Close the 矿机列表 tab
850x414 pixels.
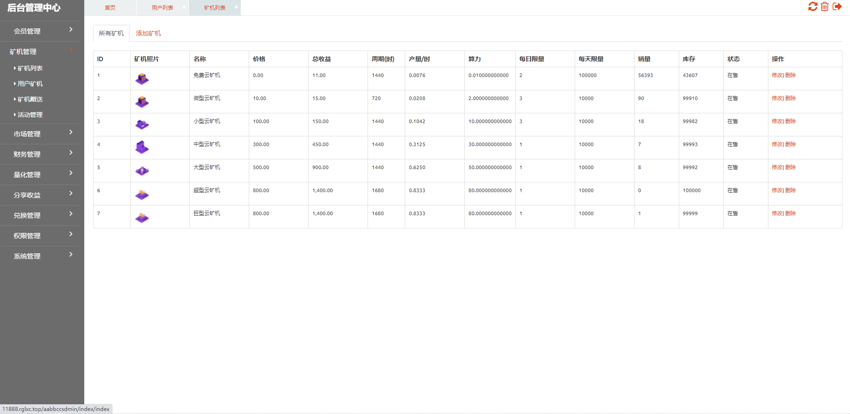coord(236,7)
